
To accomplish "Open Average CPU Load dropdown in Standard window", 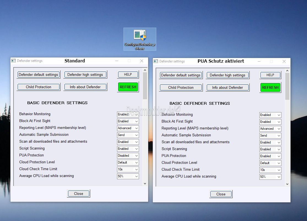I will 128,176.
